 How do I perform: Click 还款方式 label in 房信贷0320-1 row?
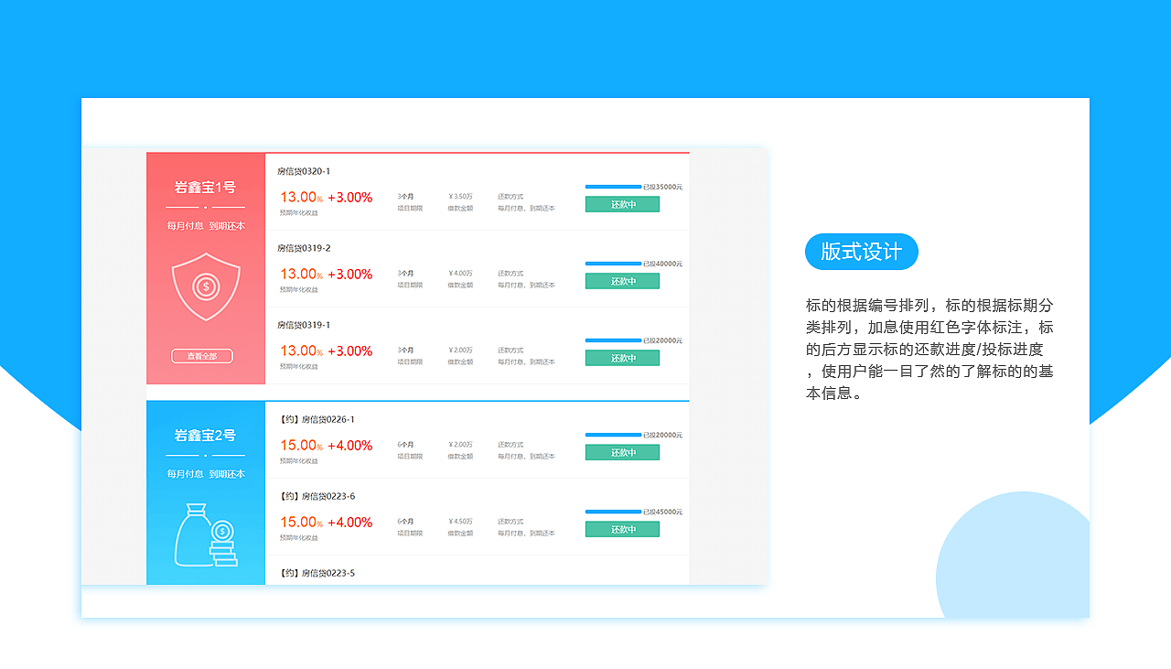coord(510,196)
